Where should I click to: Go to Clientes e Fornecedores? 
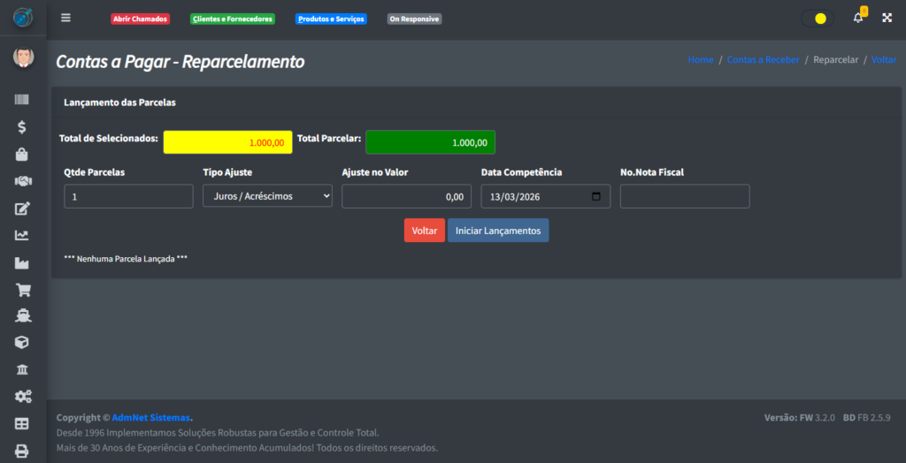point(233,19)
